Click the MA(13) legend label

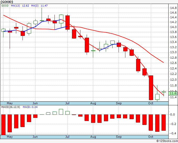pos(15,6)
